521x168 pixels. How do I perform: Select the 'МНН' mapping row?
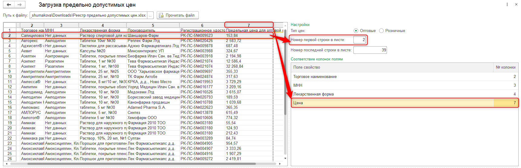392,86
